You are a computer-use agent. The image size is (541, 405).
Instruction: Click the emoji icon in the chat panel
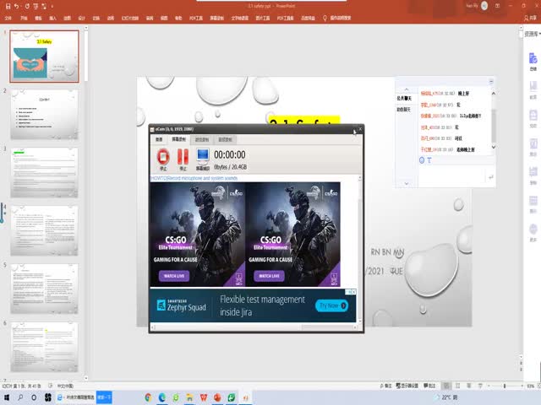[422, 159]
